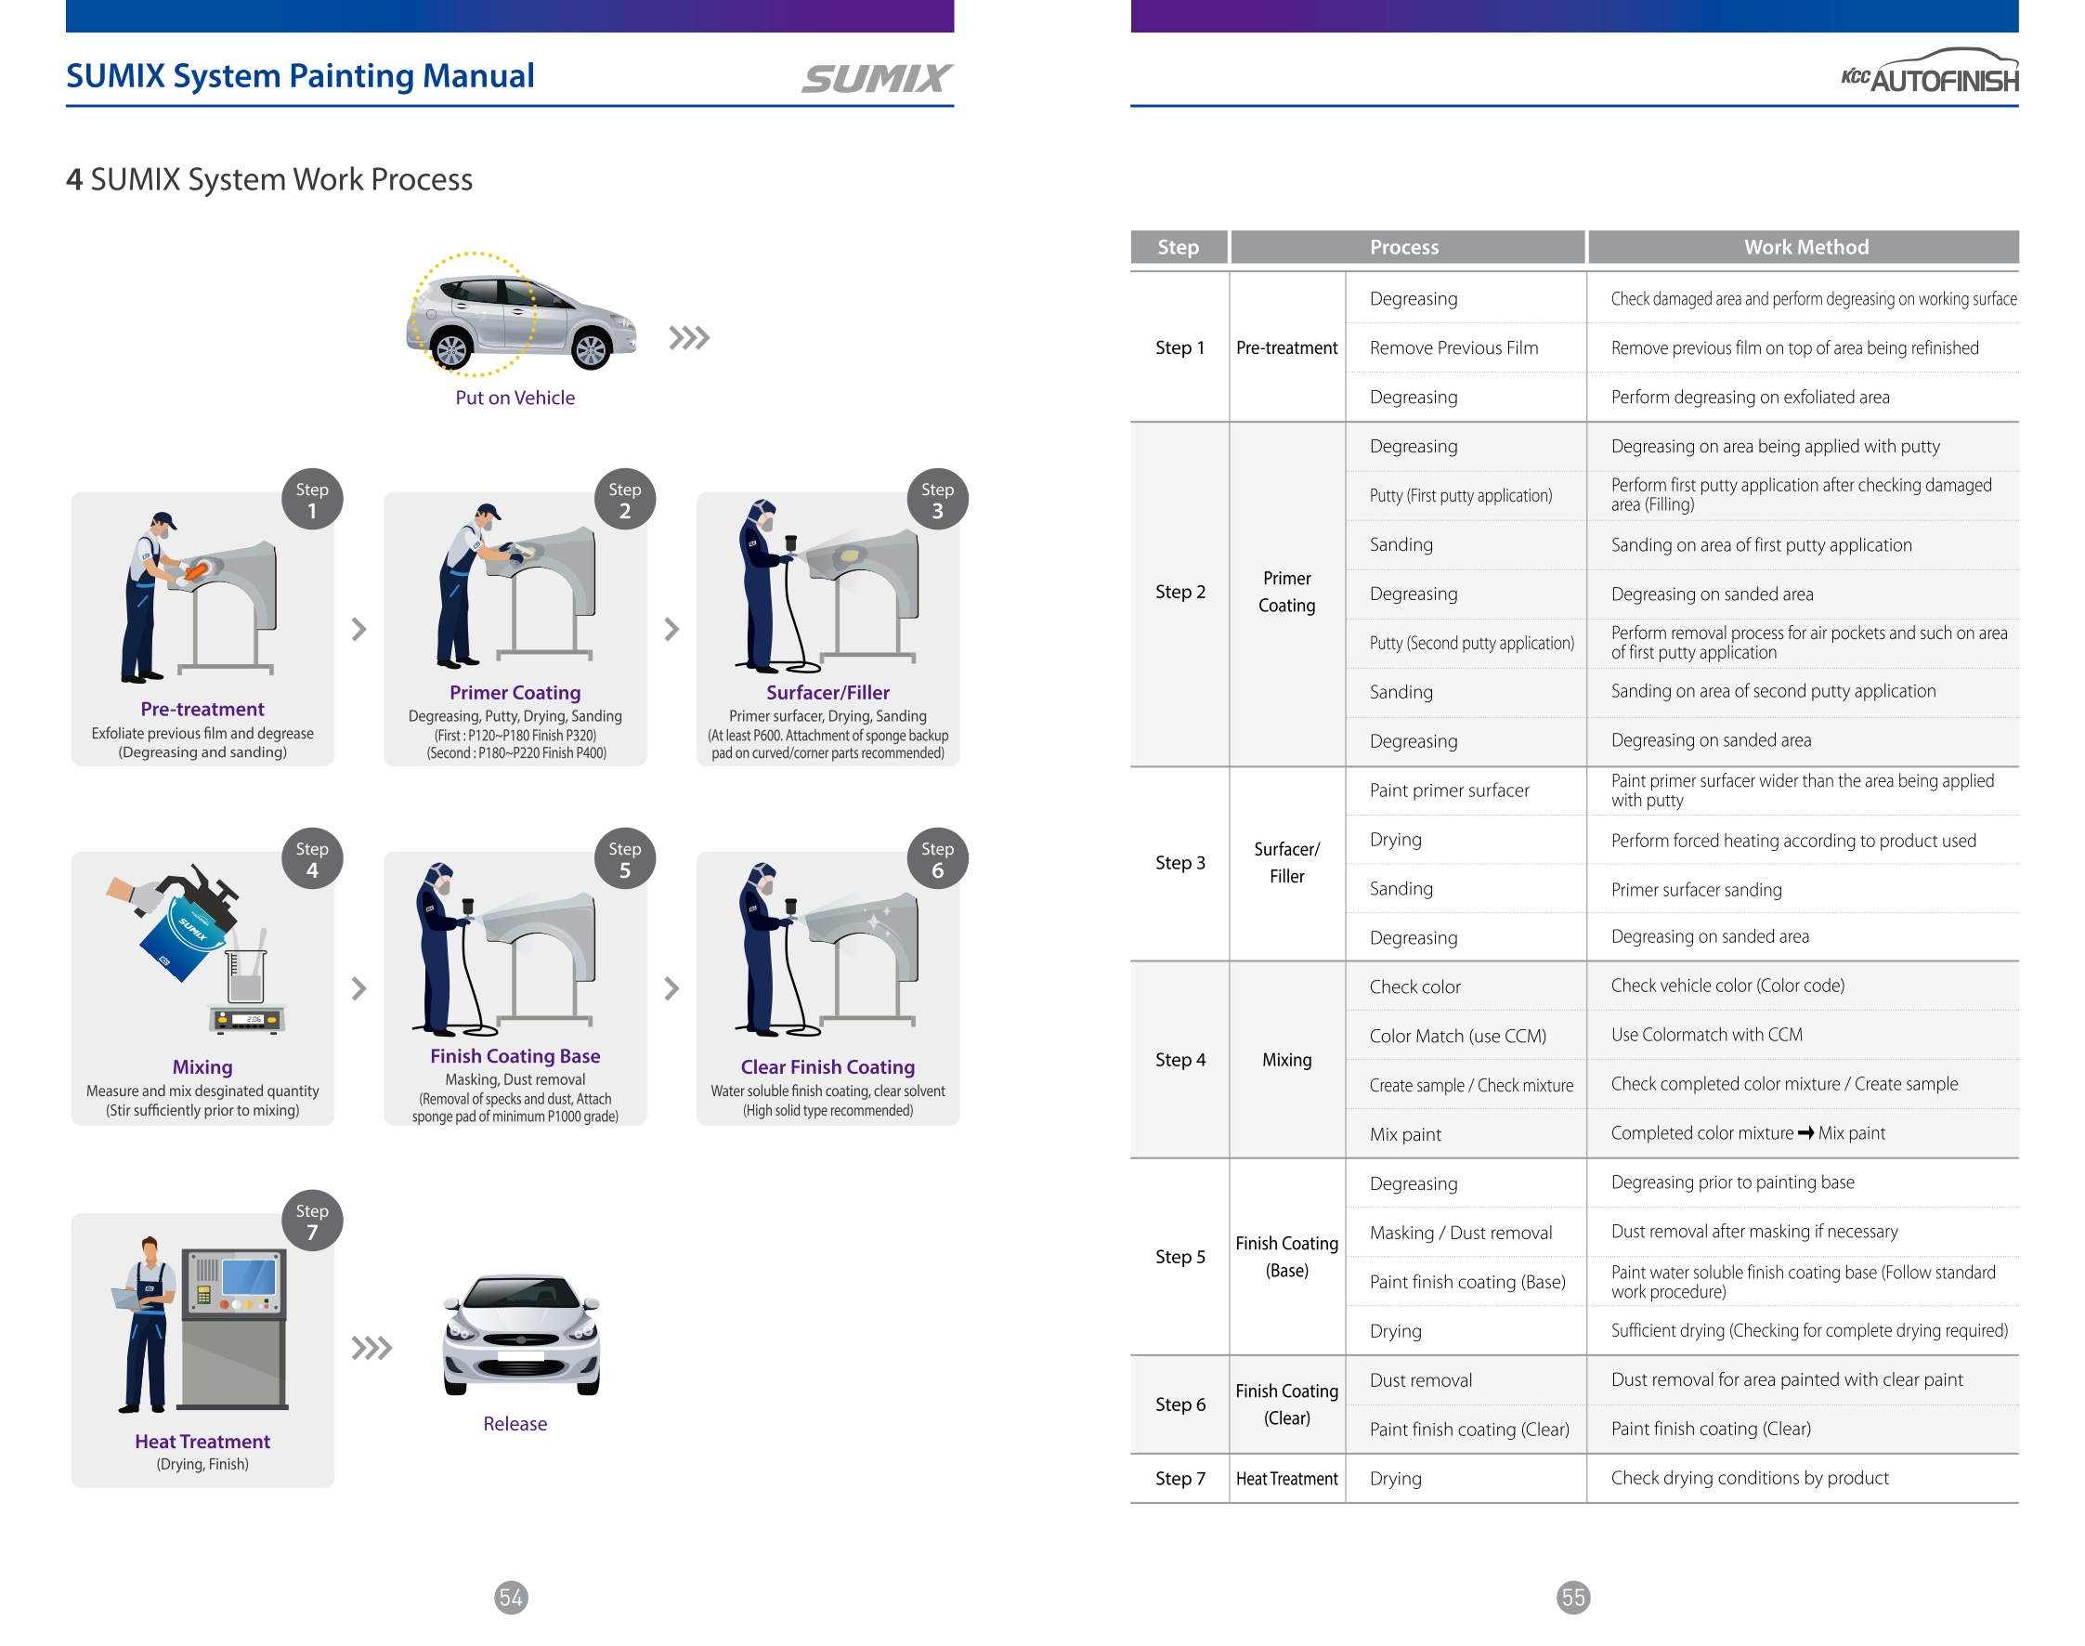Click 'Use Colormatch with CCM' cell
The width and height of the screenshot is (2085, 1646).
pos(1804,1035)
